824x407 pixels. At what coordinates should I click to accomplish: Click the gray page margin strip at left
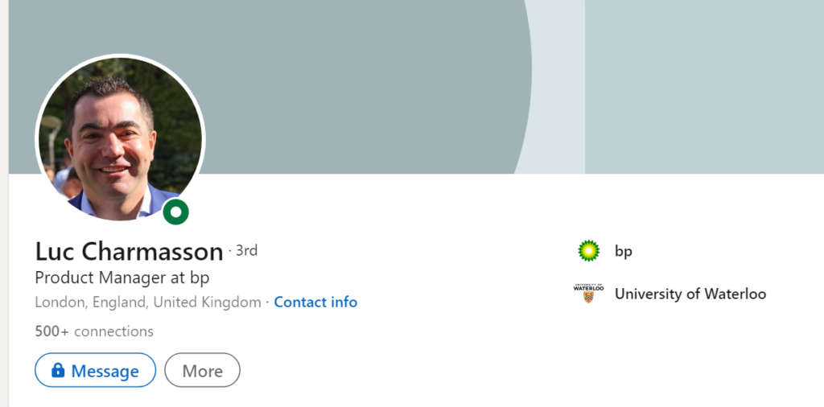point(4,203)
